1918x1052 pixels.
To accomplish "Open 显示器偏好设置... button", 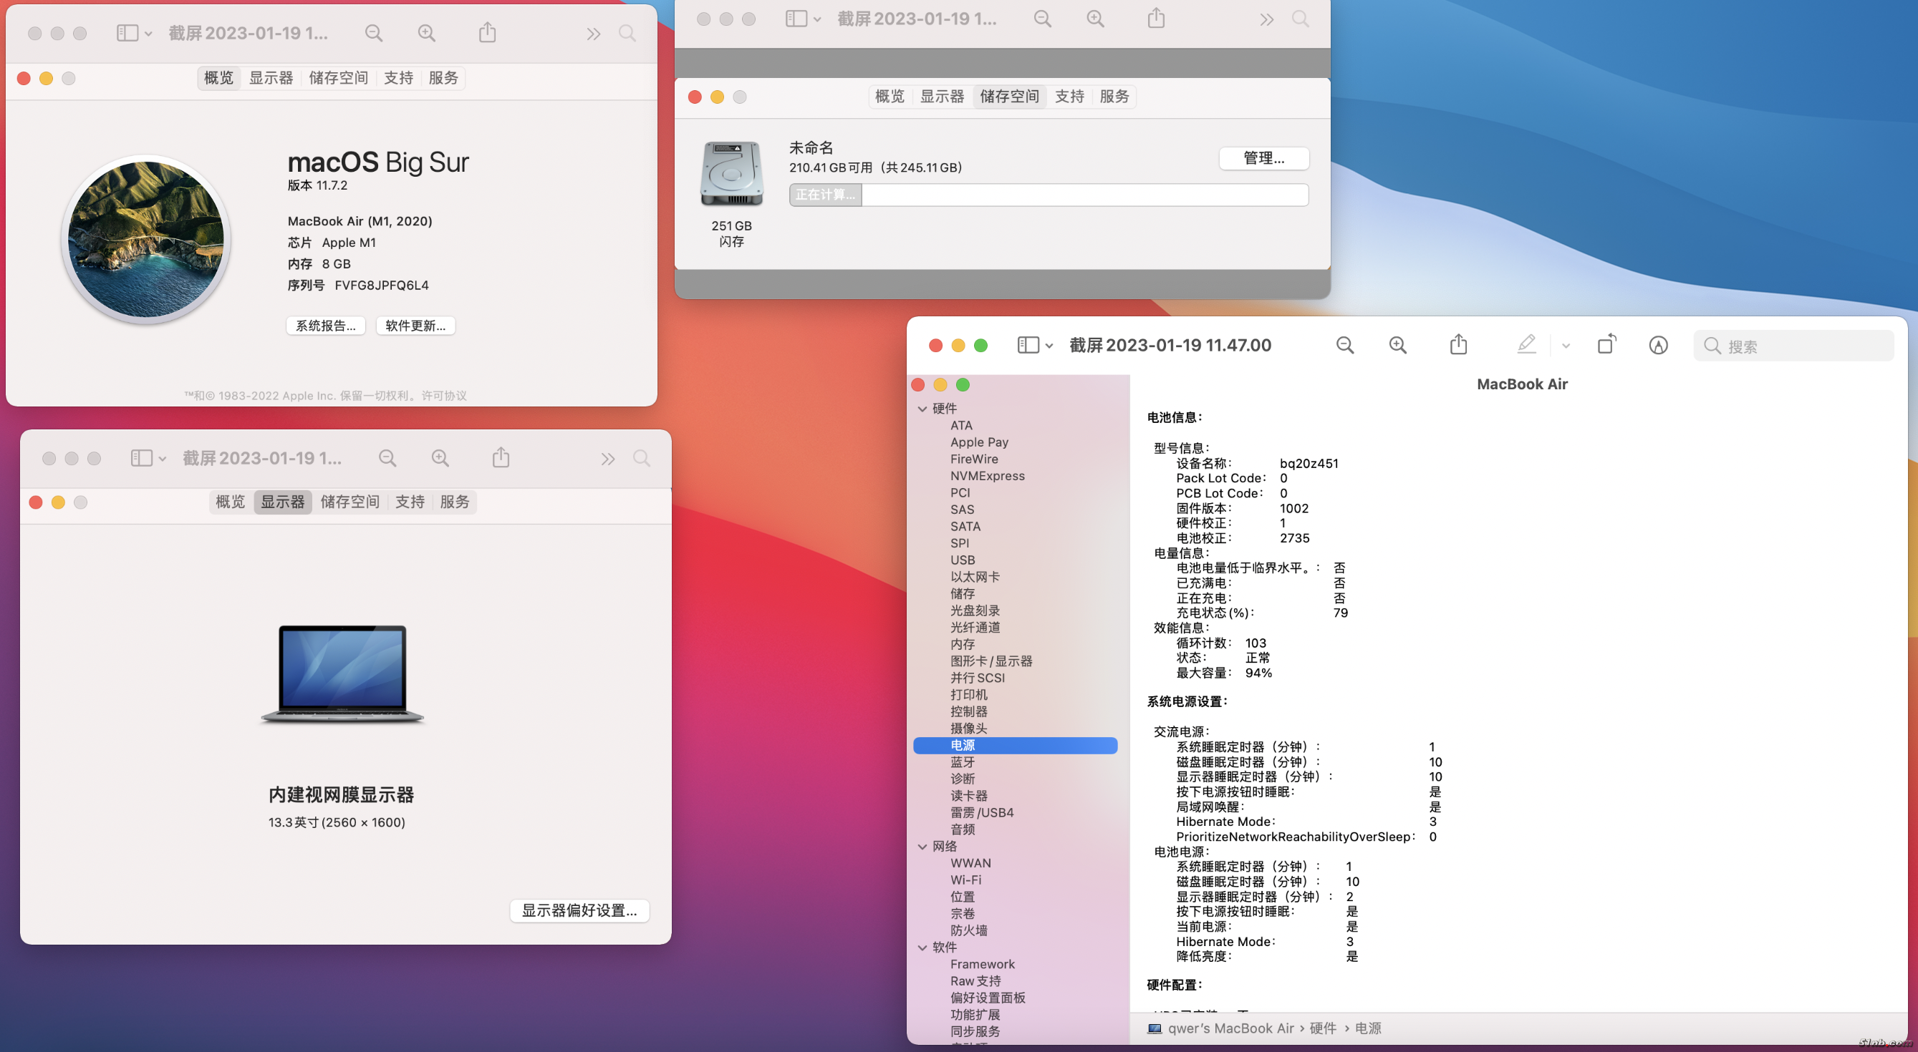I will click(579, 910).
